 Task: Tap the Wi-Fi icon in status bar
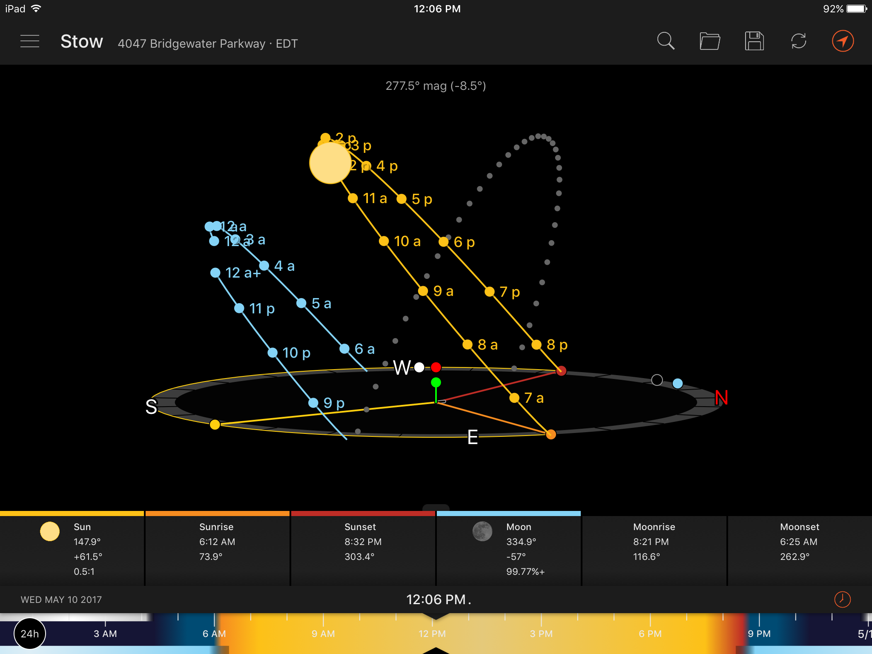[x=36, y=8]
